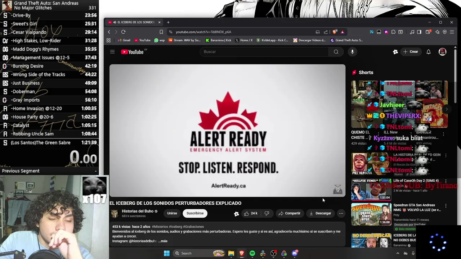This screenshot has height=259, width=461.
Task: Go back to the previous browser page
Action: click(109, 32)
